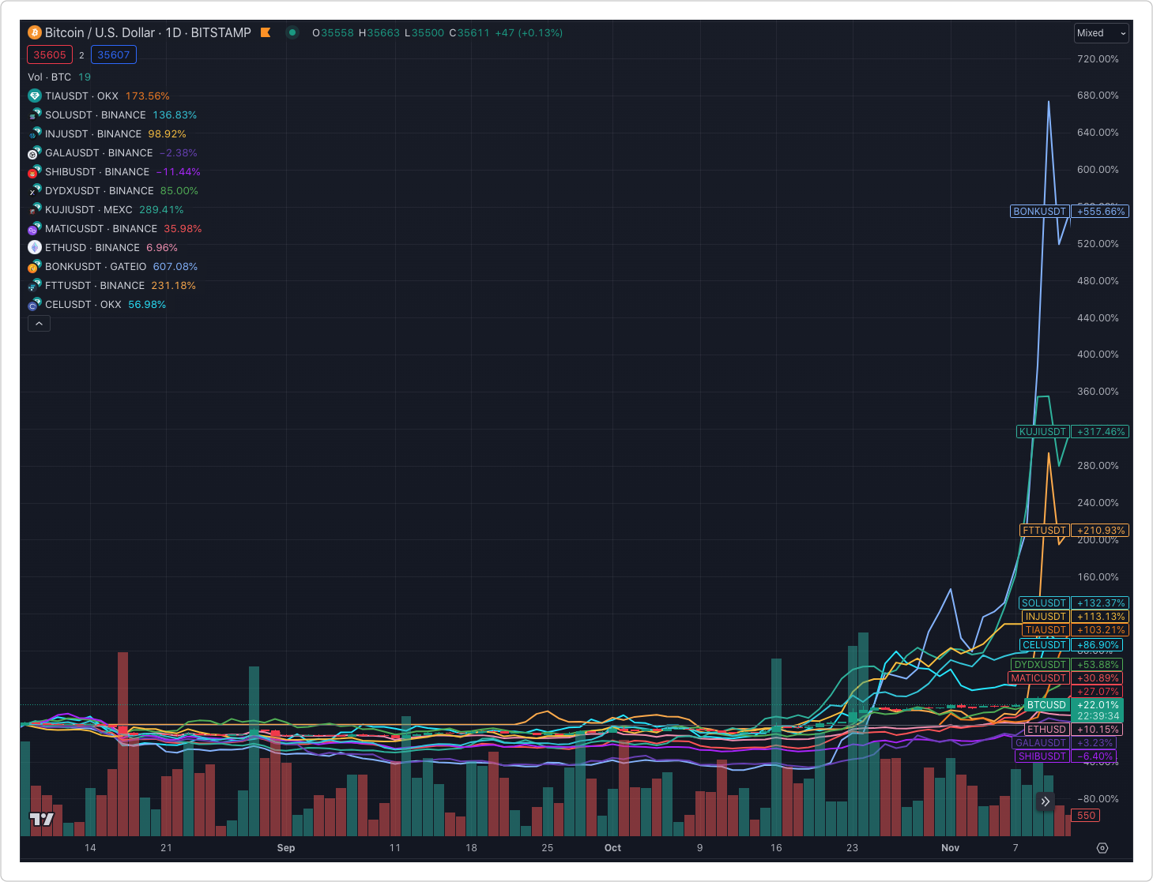
Task: Click the KUJIUSDT coin icon in legend
Action: (x=35, y=209)
